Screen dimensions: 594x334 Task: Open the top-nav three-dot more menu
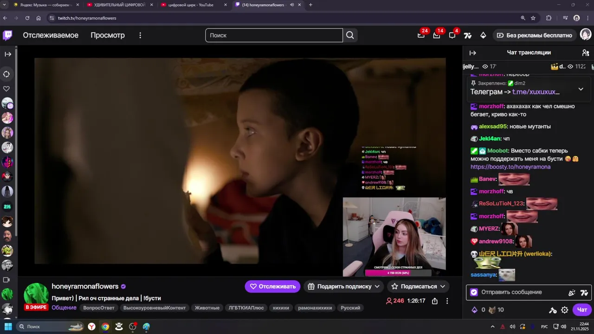coord(140,35)
